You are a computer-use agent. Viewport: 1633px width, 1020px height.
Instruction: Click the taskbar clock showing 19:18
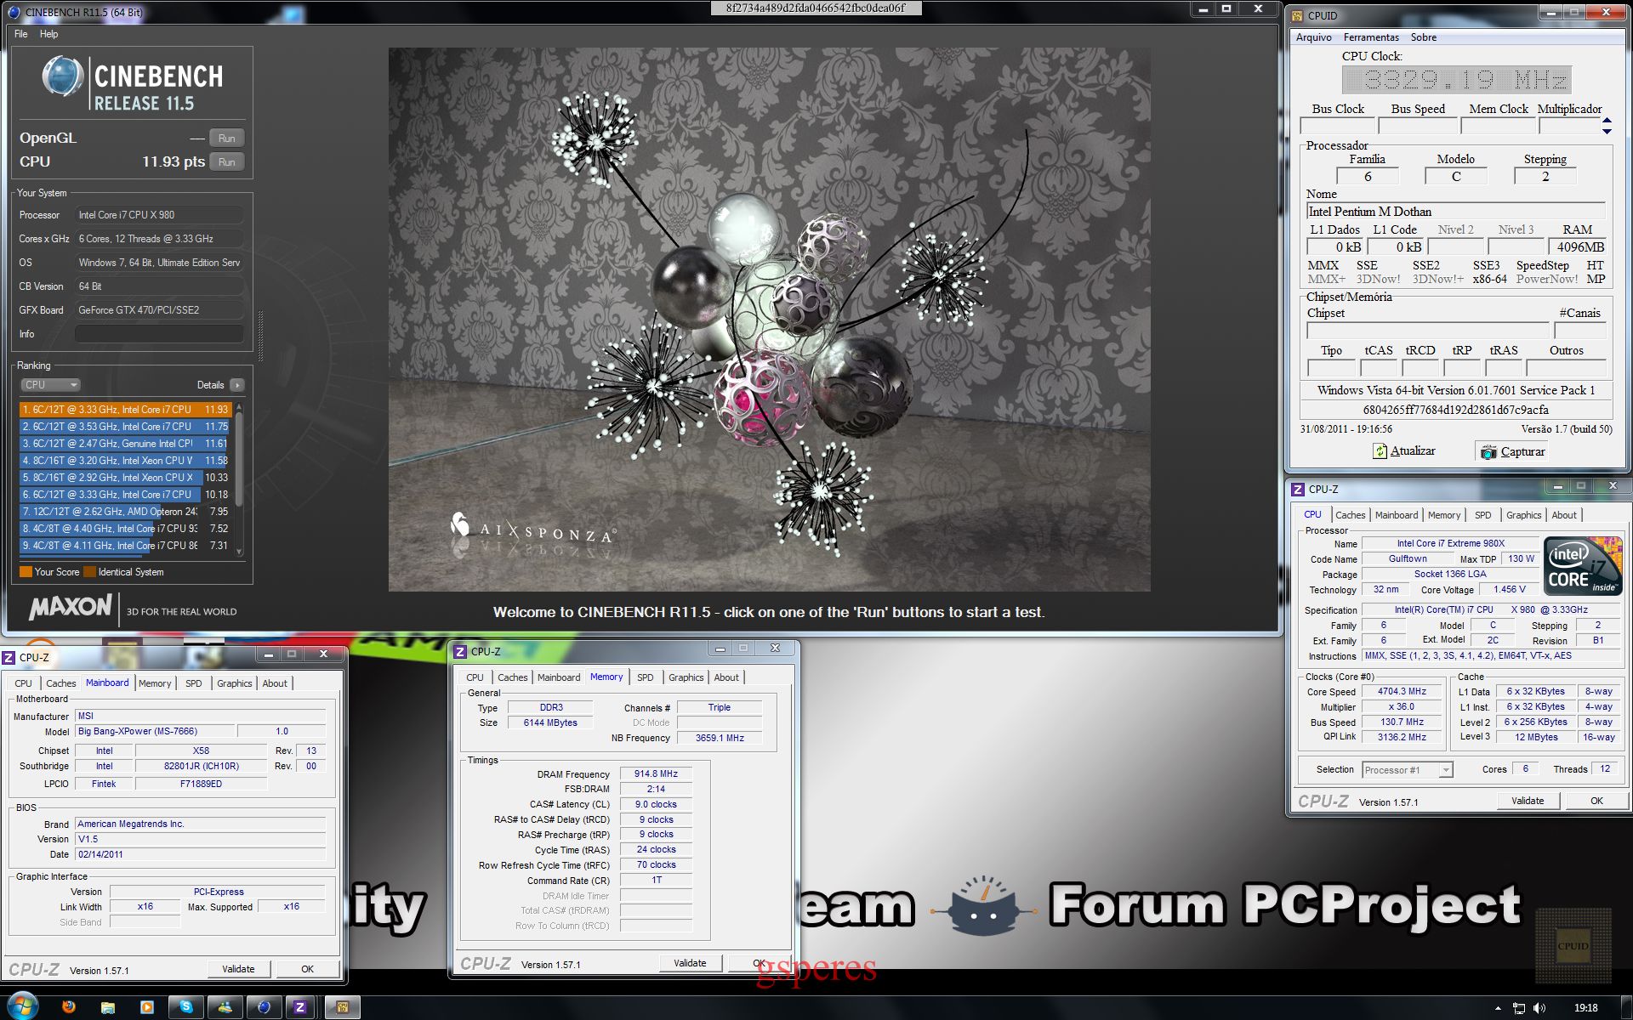(x=1585, y=1008)
